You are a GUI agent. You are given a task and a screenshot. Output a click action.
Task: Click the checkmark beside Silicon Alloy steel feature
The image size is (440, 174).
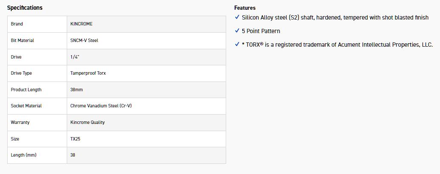click(237, 17)
